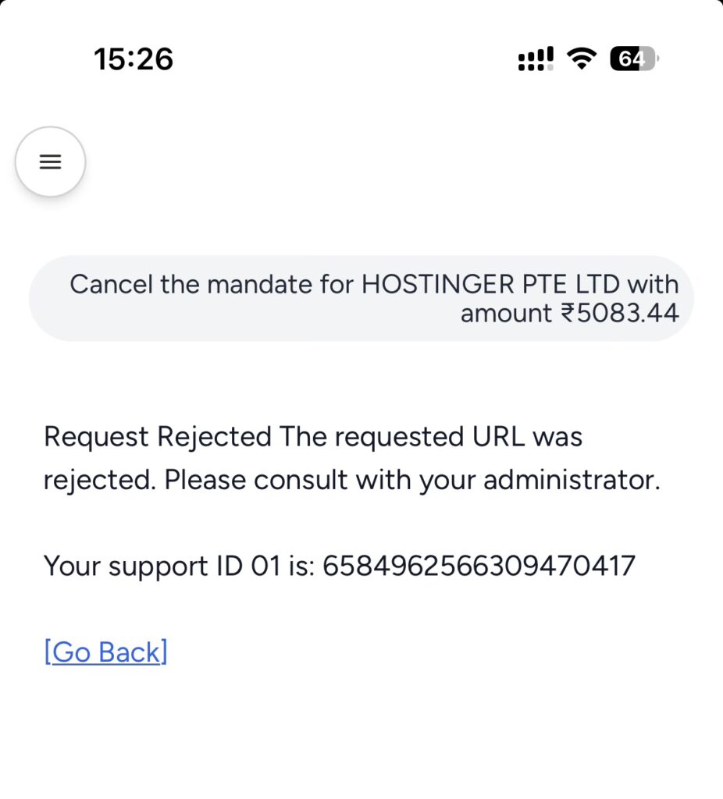Tap the Wi-Fi status icon
This screenshot has height=799, width=723.
coord(582,57)
